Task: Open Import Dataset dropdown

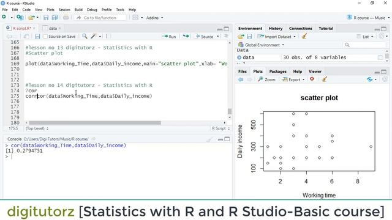Action: [x=276, y=37]
